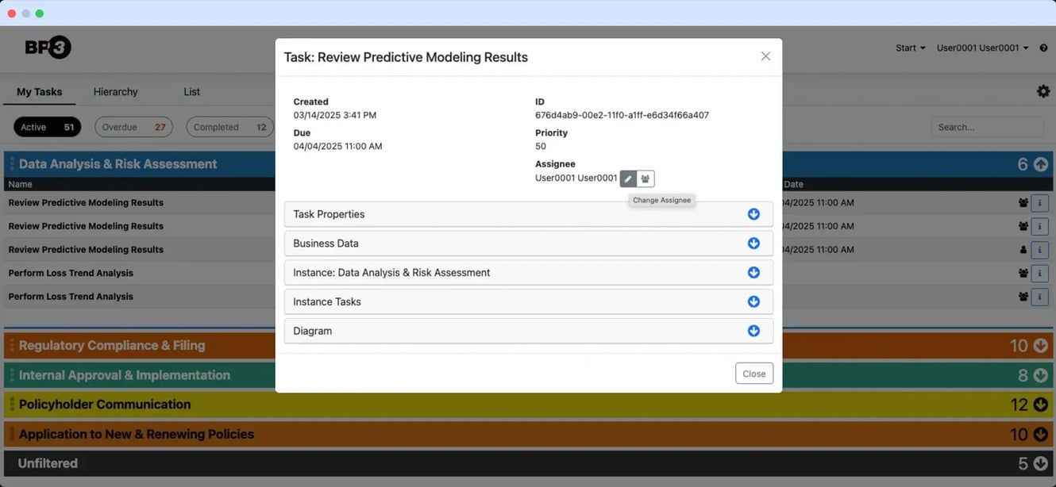Open the settings gear icon

(1043, 92)
